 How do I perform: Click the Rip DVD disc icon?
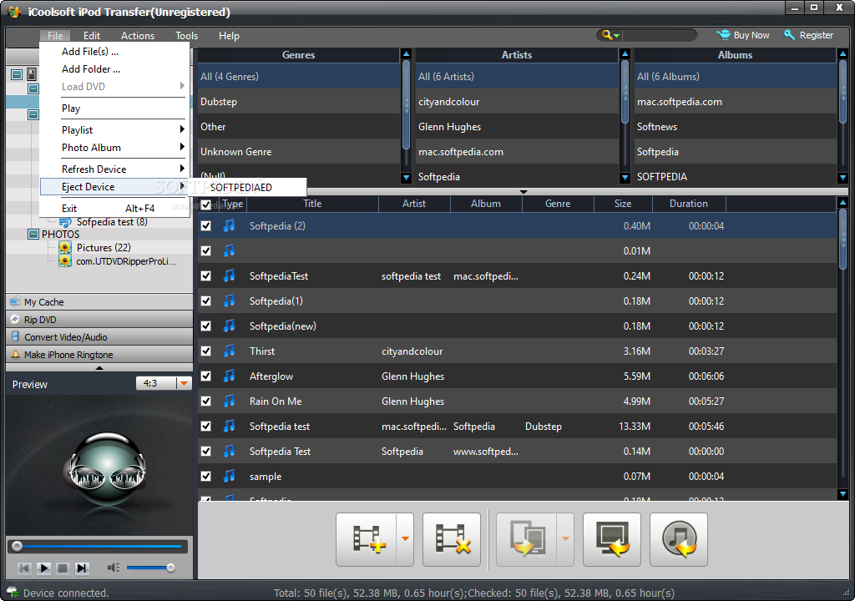pyautogui.click(x=15, y=319)
